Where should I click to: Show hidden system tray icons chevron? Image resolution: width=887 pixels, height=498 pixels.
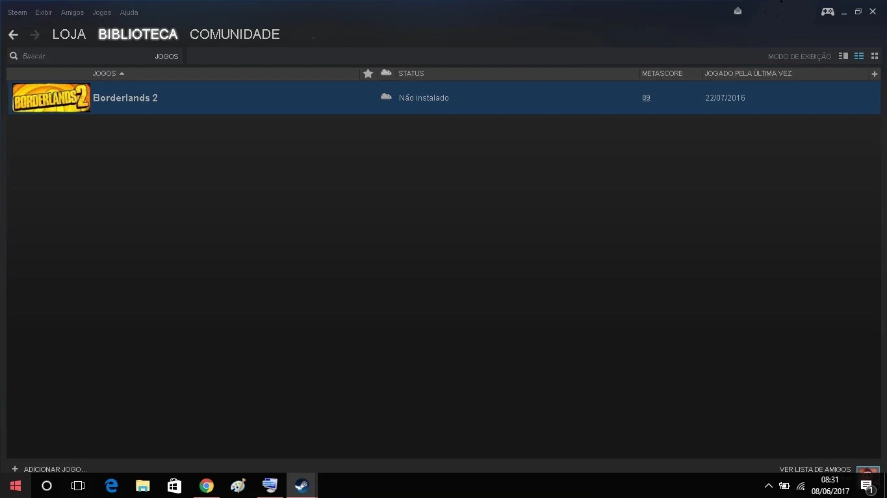tap(768, 486)
